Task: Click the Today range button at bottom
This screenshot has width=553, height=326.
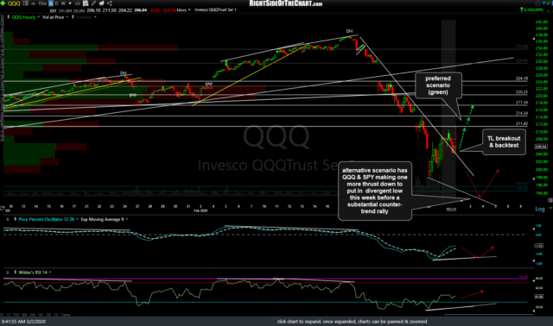Action: coord(66,315)
